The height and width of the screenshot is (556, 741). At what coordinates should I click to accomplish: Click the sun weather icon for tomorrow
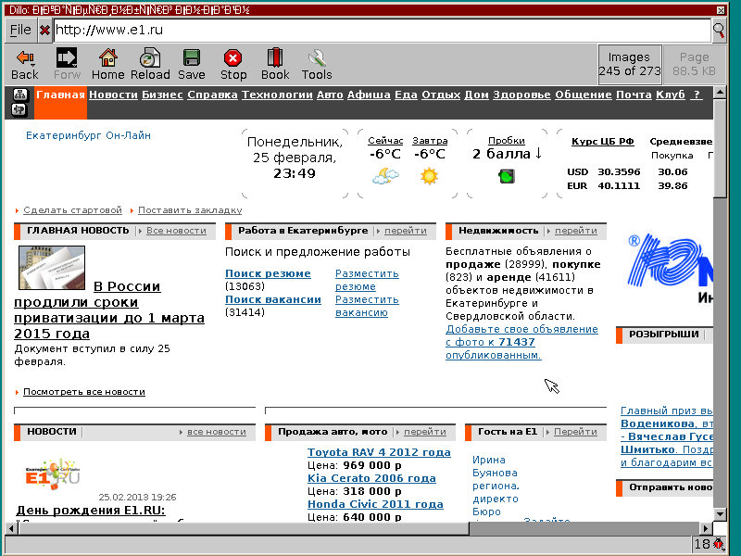pyautogui.click(x=429, y=176)
